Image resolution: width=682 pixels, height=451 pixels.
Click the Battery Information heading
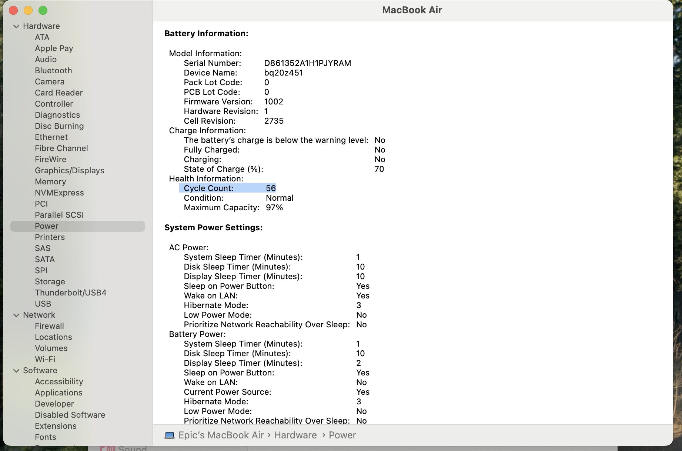coord(206,34)
